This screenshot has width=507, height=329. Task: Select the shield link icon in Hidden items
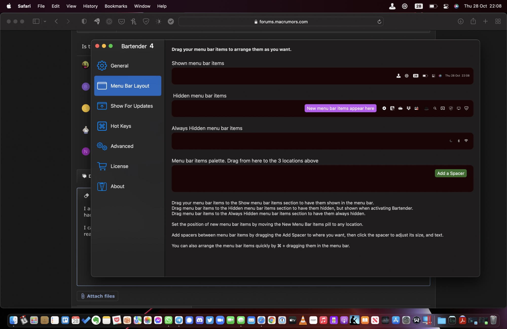click(451, 108)
